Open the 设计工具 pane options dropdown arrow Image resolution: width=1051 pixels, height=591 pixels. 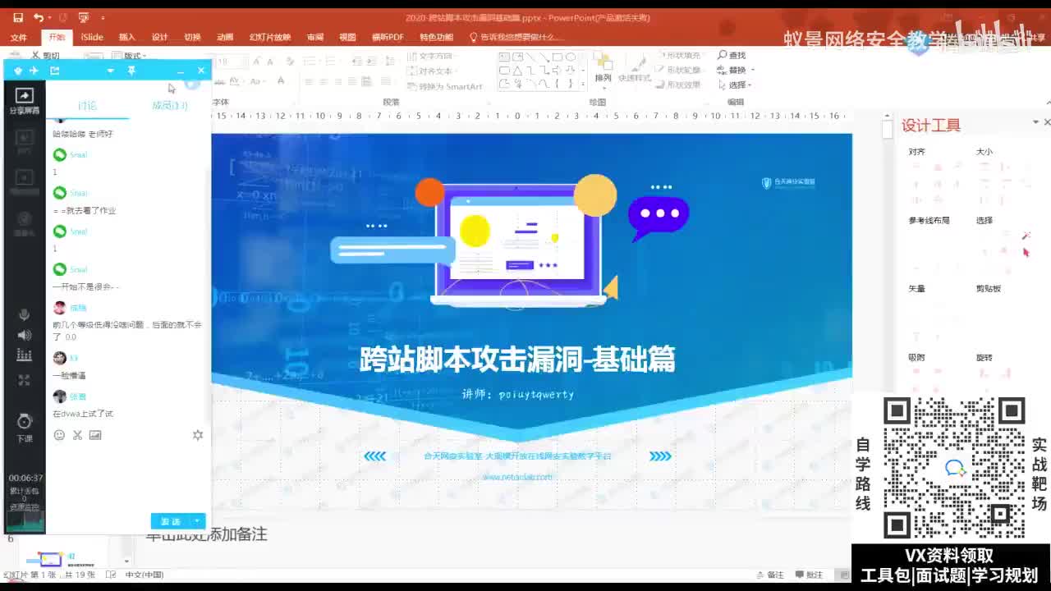pyautogui.click(x=1035, y=122)
